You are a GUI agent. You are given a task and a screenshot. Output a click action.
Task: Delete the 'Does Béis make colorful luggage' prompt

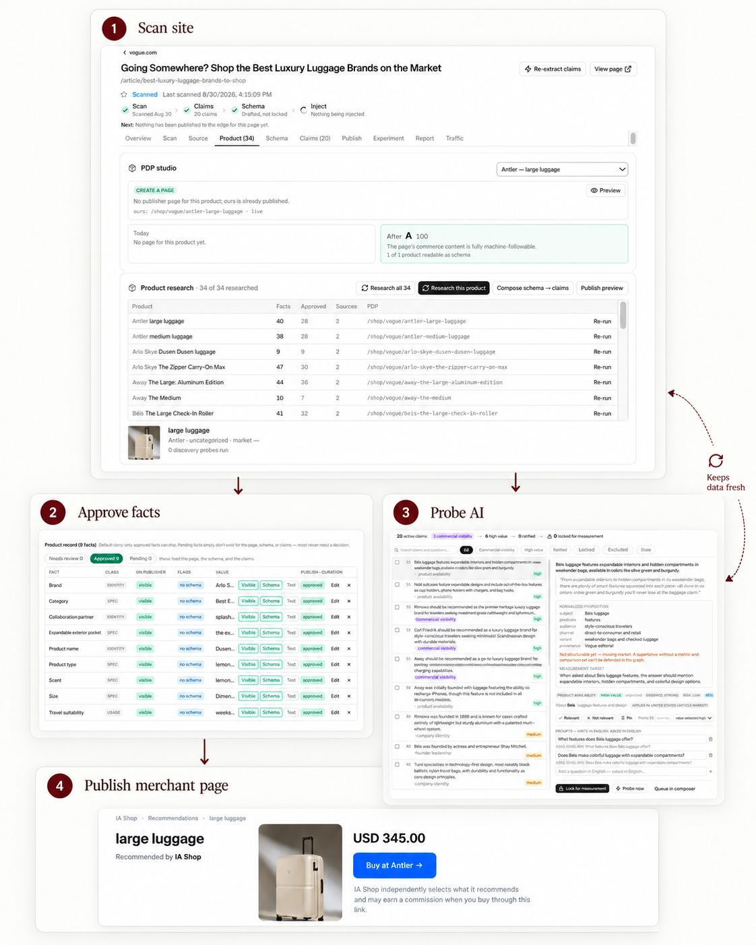(x=710, y=755)
